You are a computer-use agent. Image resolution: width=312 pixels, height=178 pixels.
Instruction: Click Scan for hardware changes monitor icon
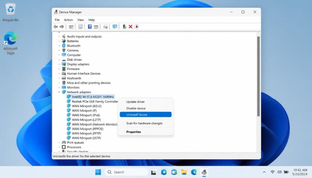[115, 26]
